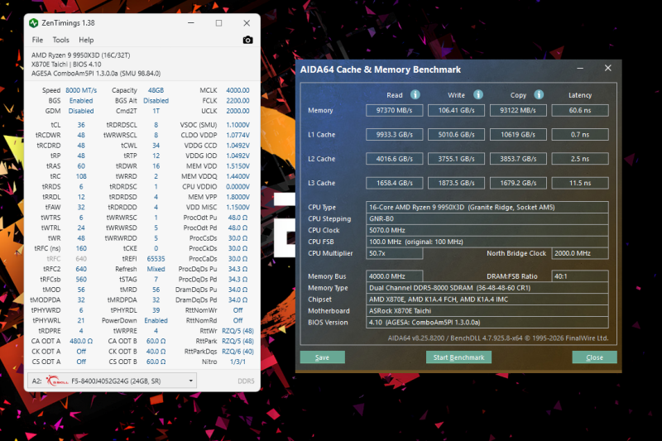Click Chipset field AMD X870E
Screen dimensions: 662x441
click(487, 300)
